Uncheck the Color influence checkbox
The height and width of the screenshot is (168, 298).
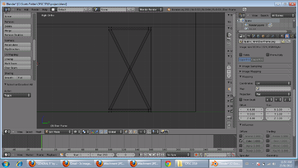point(241,141)
